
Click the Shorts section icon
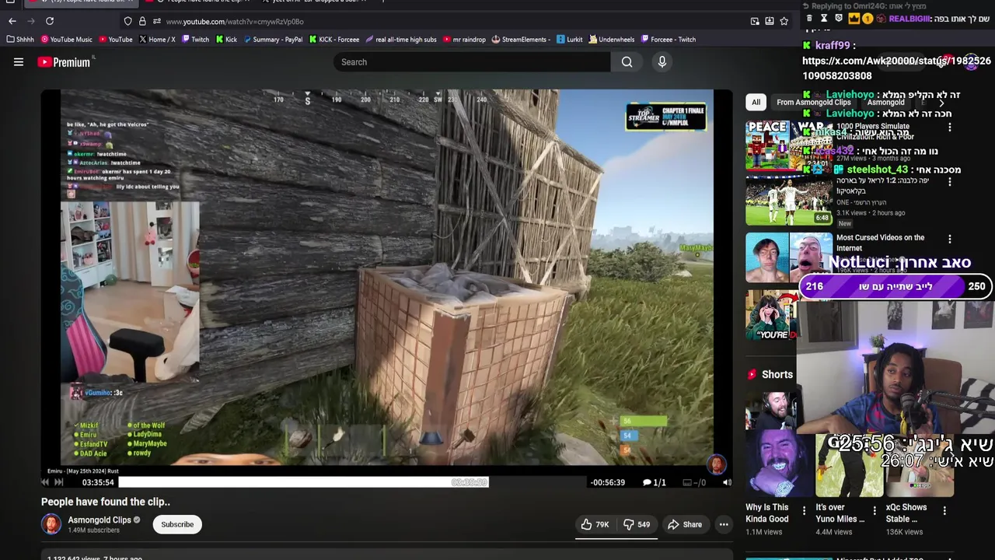pyautogui.click(x=752, y=374)
